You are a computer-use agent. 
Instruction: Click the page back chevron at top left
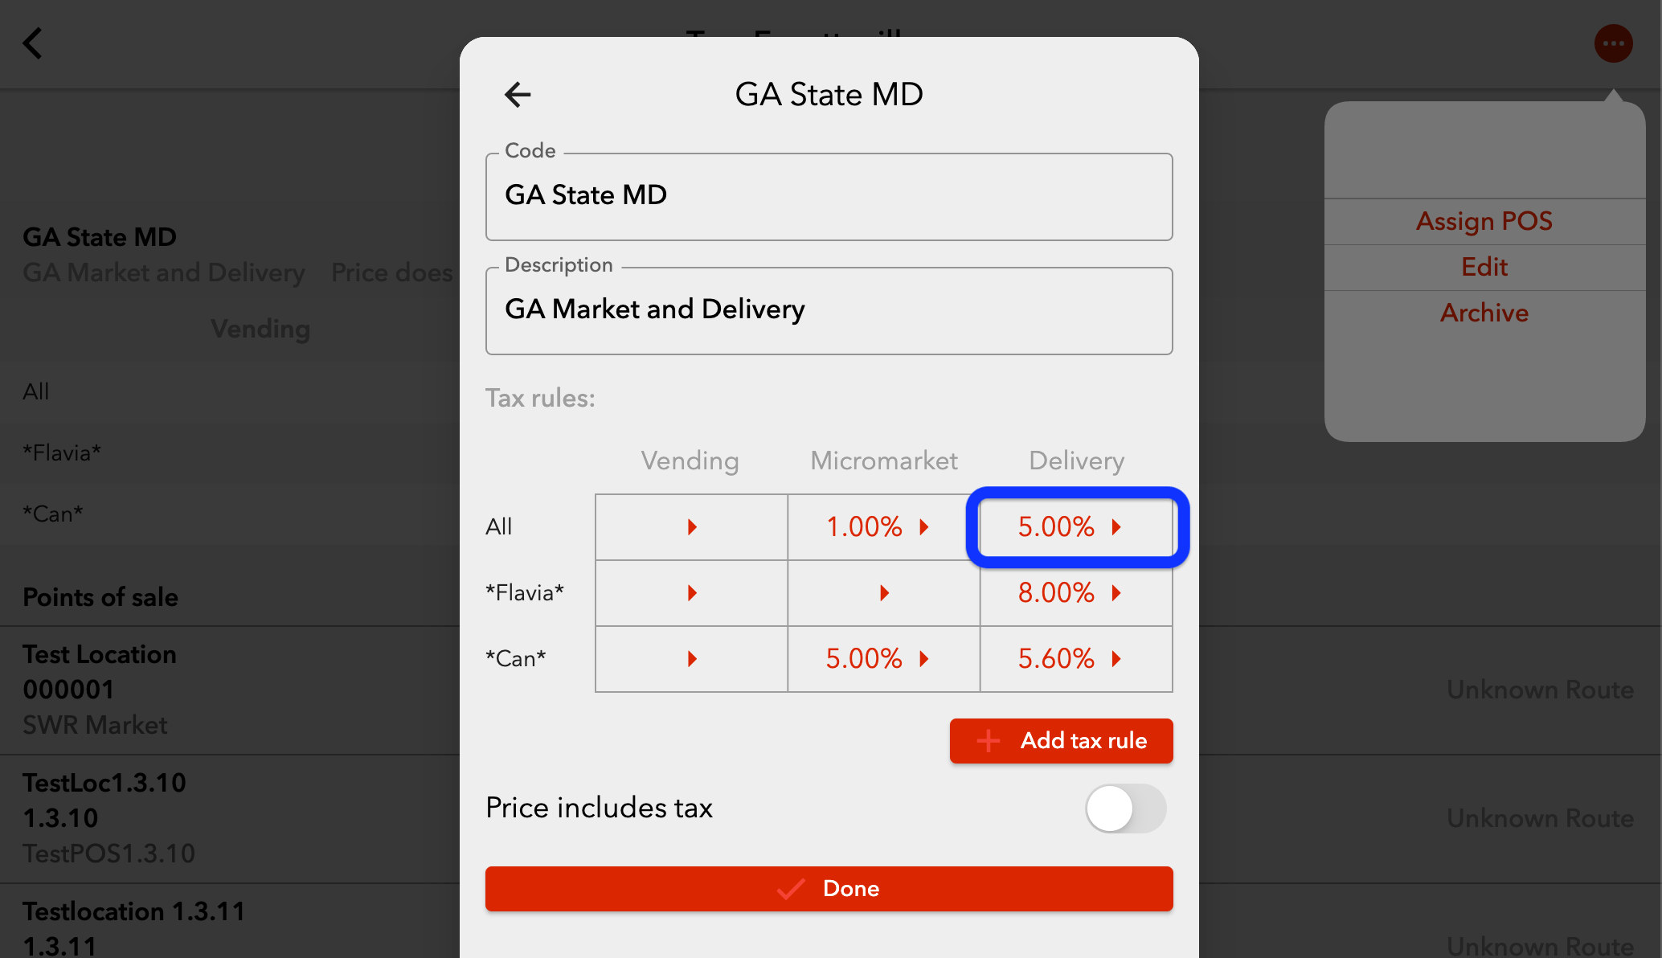[32, 43]
